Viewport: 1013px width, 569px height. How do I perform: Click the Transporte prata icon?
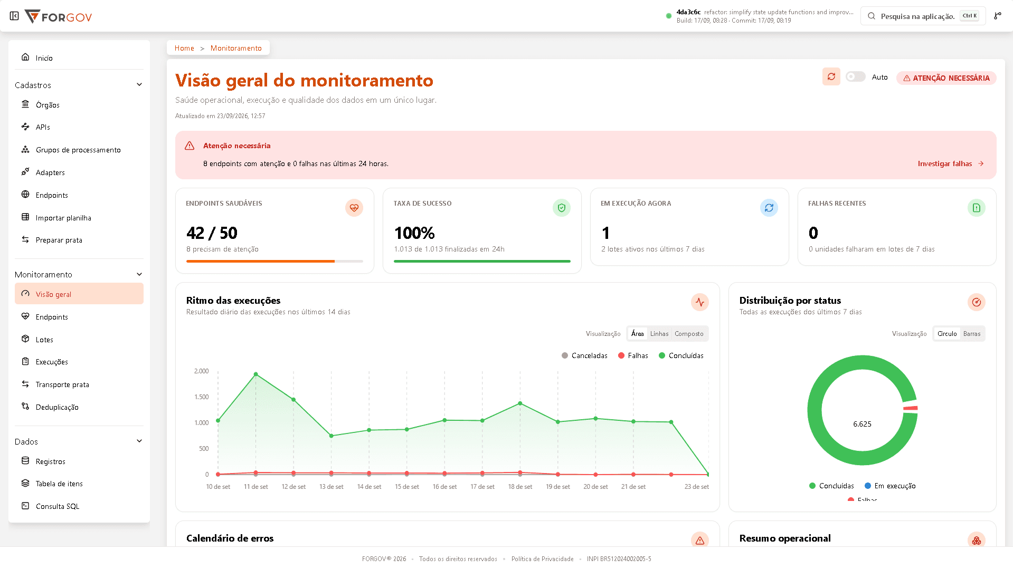(25, 384)
